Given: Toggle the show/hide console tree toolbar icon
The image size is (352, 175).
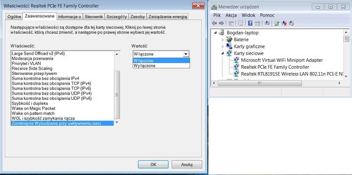Looking at the screenshot, I should (x=231, y=23).
